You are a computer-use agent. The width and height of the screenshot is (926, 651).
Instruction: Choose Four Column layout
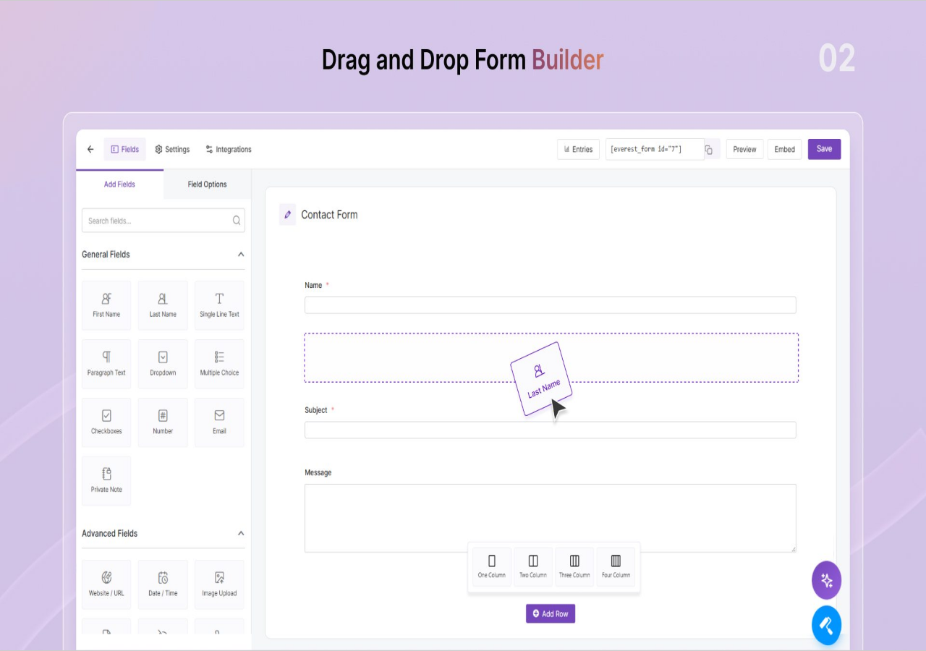(616, 566)
